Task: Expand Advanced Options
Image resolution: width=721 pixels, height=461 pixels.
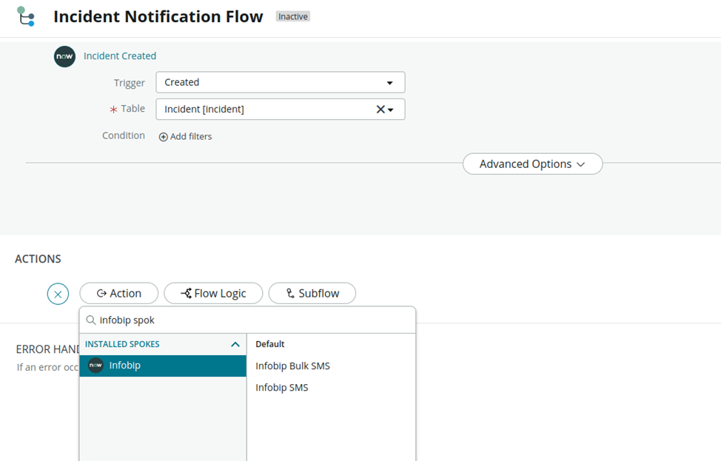Action: coord(532,164)
